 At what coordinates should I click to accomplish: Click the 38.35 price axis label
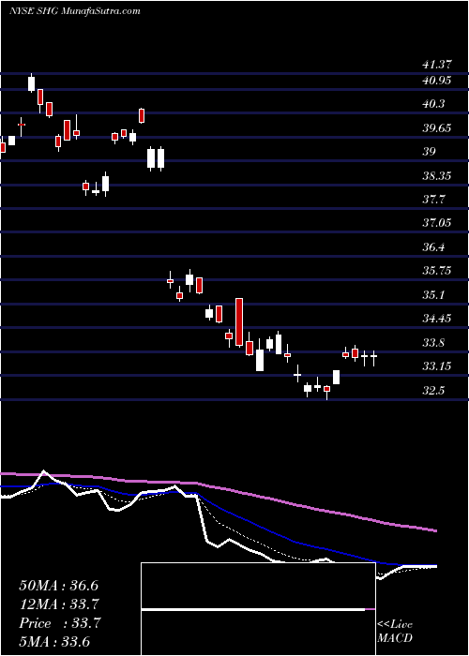437,176
